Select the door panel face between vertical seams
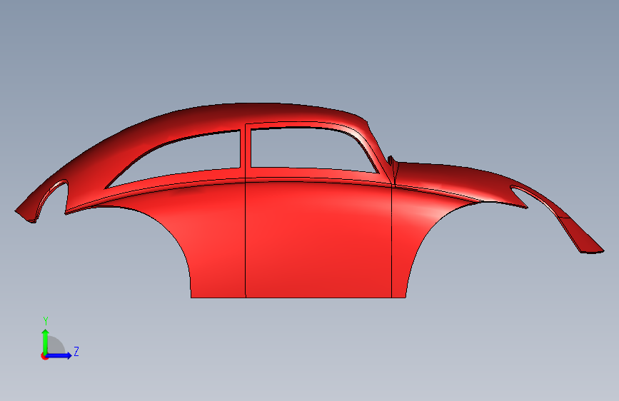Screen dimensions: 619x401 [x=318, y=240]
